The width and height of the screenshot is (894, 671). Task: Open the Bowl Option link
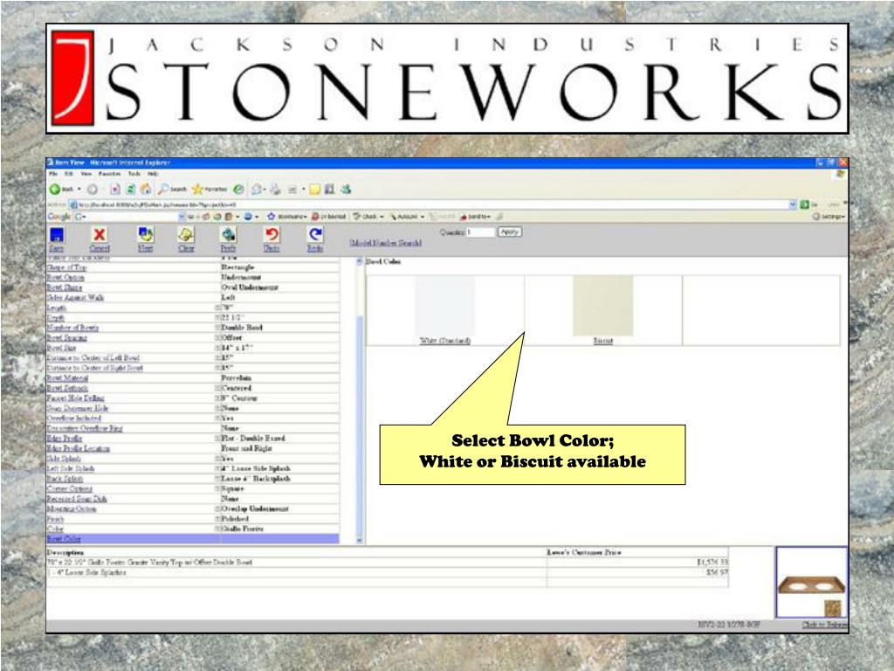[x=65, y=277]
